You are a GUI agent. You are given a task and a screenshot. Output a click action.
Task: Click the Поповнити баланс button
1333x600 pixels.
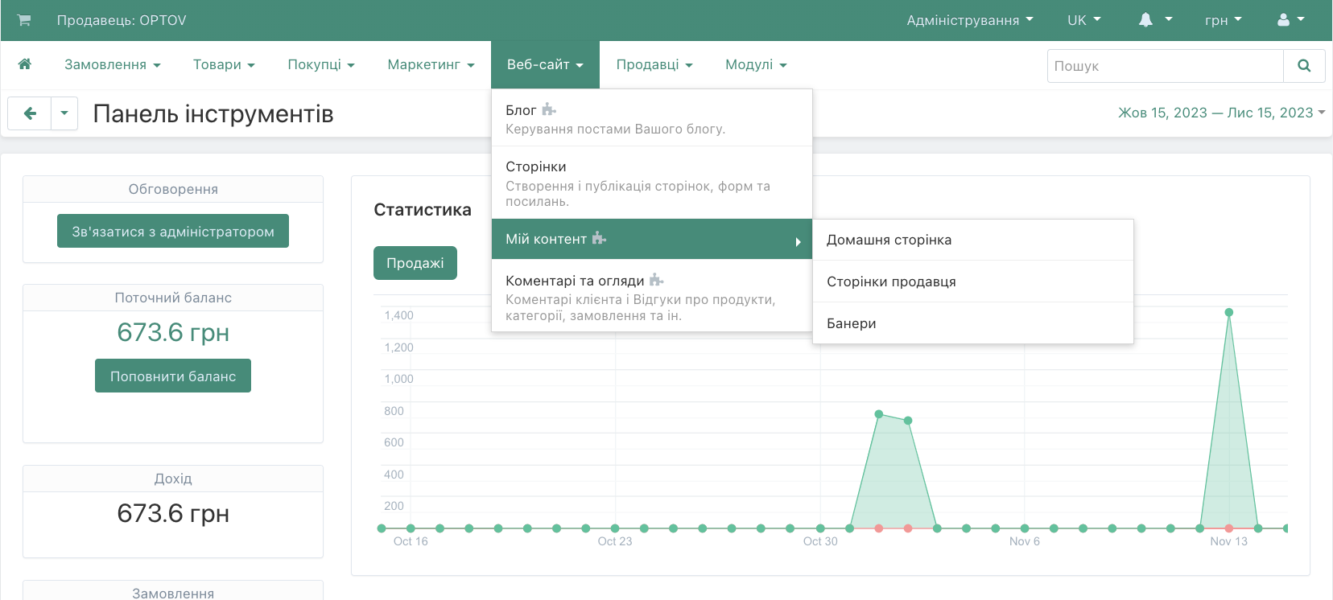pos(173,376)
